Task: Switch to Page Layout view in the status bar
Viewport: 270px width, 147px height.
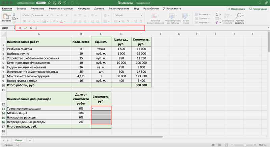Action: pos(220,145)
